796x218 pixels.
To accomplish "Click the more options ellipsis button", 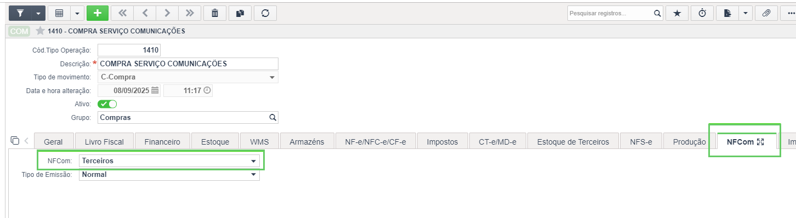I will click(789, 13).
